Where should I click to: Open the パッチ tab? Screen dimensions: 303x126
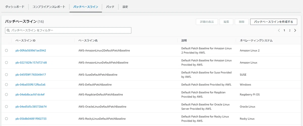(110, 7)
